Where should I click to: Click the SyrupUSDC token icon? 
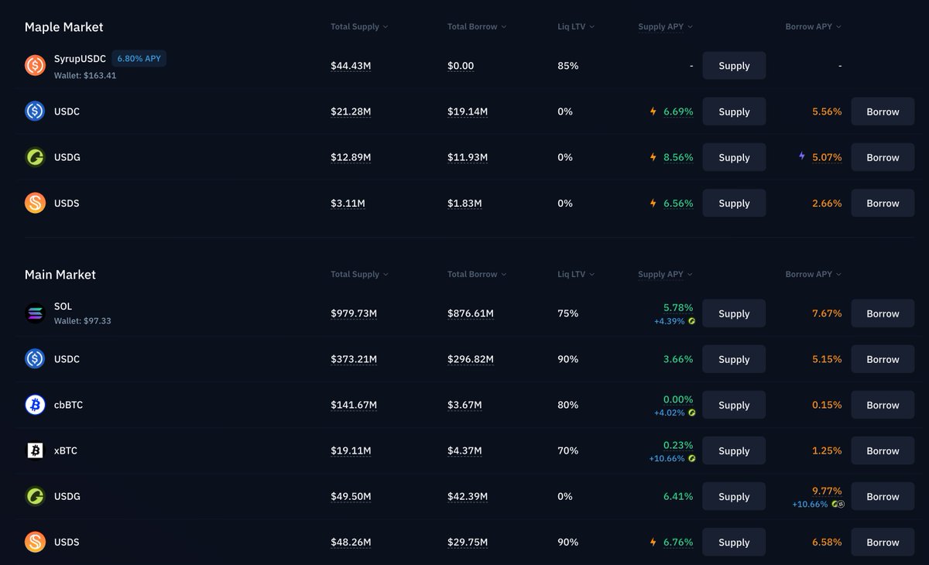(x=35, y=66)
